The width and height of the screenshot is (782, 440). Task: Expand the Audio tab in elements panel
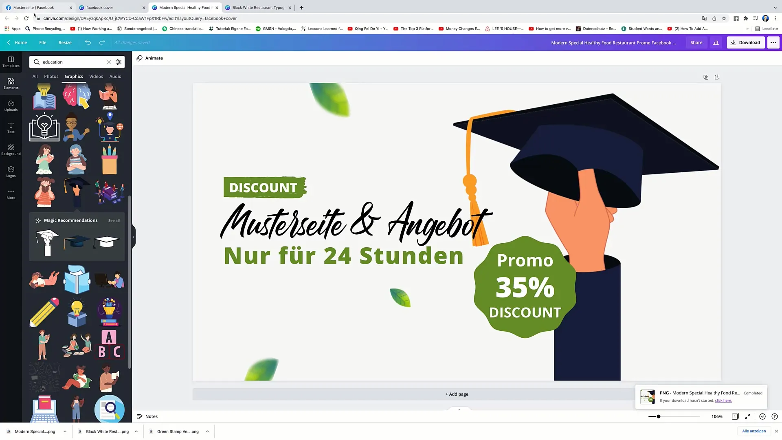point(116,76)
